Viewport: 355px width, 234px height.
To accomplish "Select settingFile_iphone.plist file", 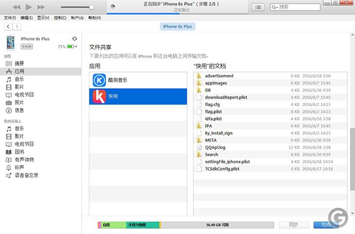I will (x=270, y=162).
